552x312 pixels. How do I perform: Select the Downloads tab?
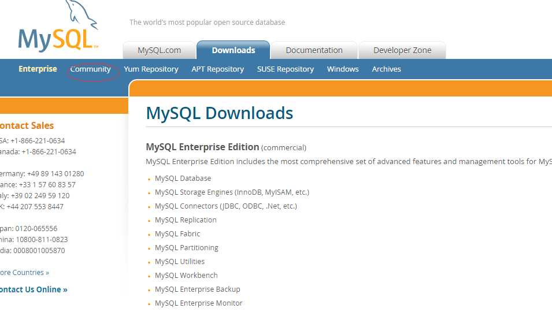[x=234, y=50]
